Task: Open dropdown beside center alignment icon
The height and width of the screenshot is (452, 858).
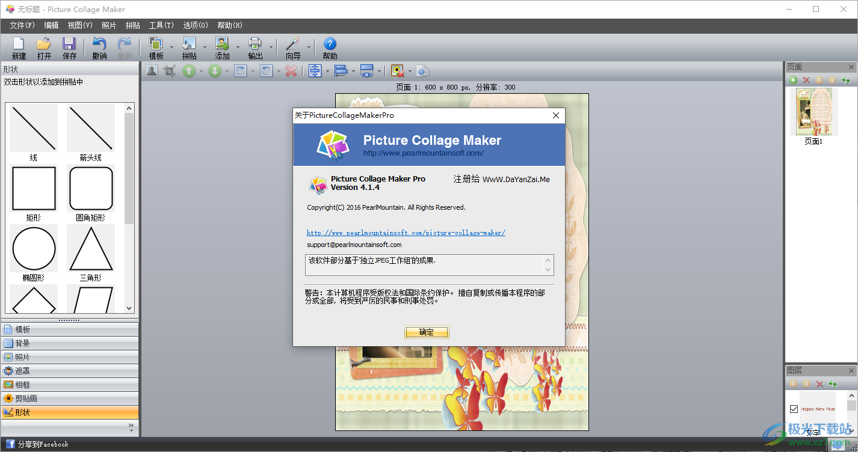Action: 327,72
